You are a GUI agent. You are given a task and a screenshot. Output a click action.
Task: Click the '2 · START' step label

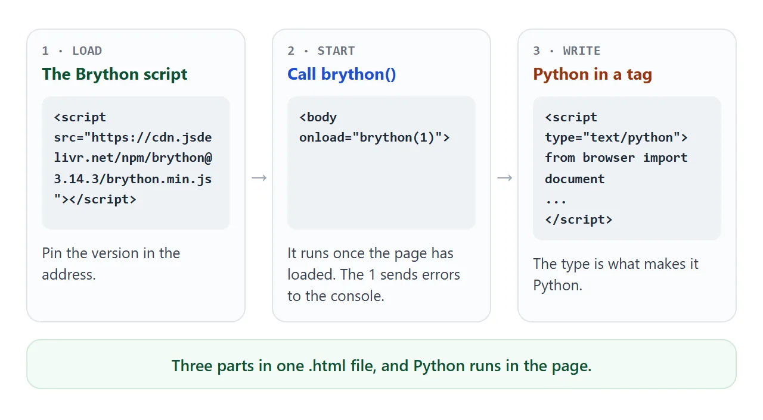pos(321,51)
